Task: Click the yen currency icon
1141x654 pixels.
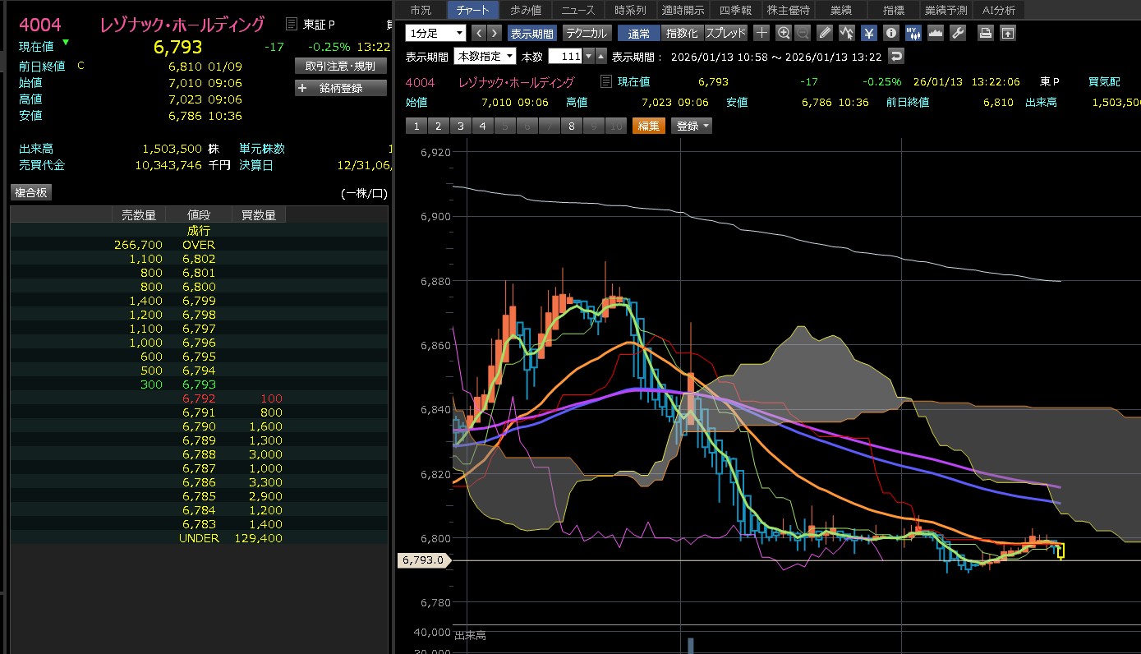Action: [869, 33]
